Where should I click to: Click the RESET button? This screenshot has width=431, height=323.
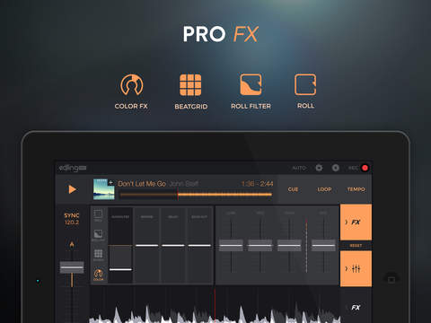click(356, 246)
